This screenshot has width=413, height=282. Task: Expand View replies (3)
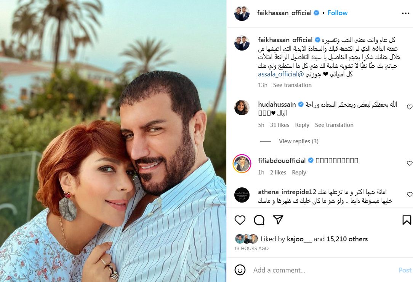[x=299, y=141]
